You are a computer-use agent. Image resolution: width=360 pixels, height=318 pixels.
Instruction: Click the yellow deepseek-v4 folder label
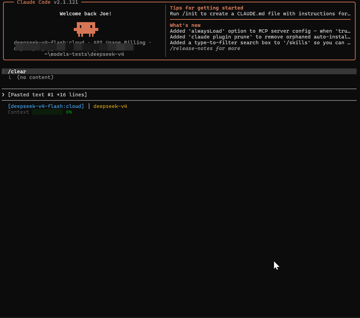click(x=110, y=106)
